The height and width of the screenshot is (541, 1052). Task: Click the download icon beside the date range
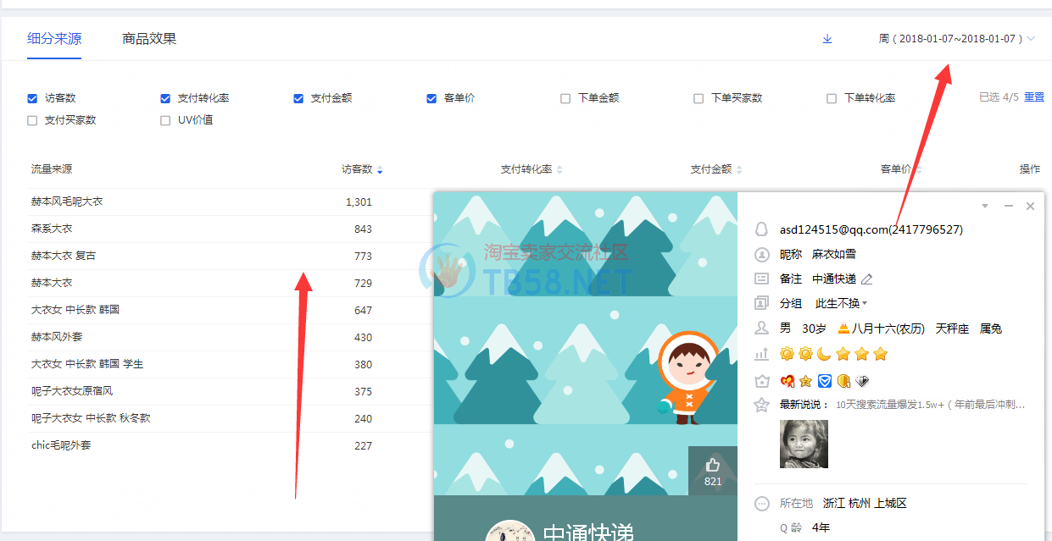click(x=827, y=39)
